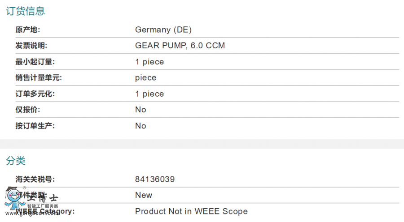Click the 销售计量单元 label

click(x=39, y=77)
